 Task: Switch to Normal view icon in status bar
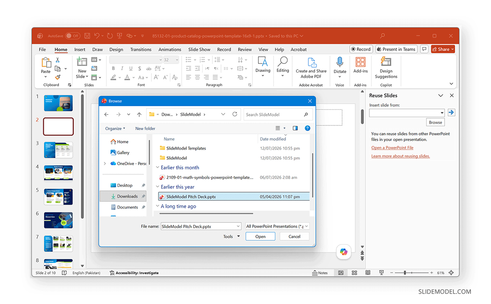(341, 273)
